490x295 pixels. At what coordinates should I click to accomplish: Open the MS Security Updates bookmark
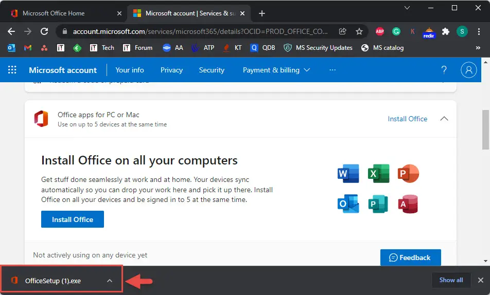coord(318,48)
